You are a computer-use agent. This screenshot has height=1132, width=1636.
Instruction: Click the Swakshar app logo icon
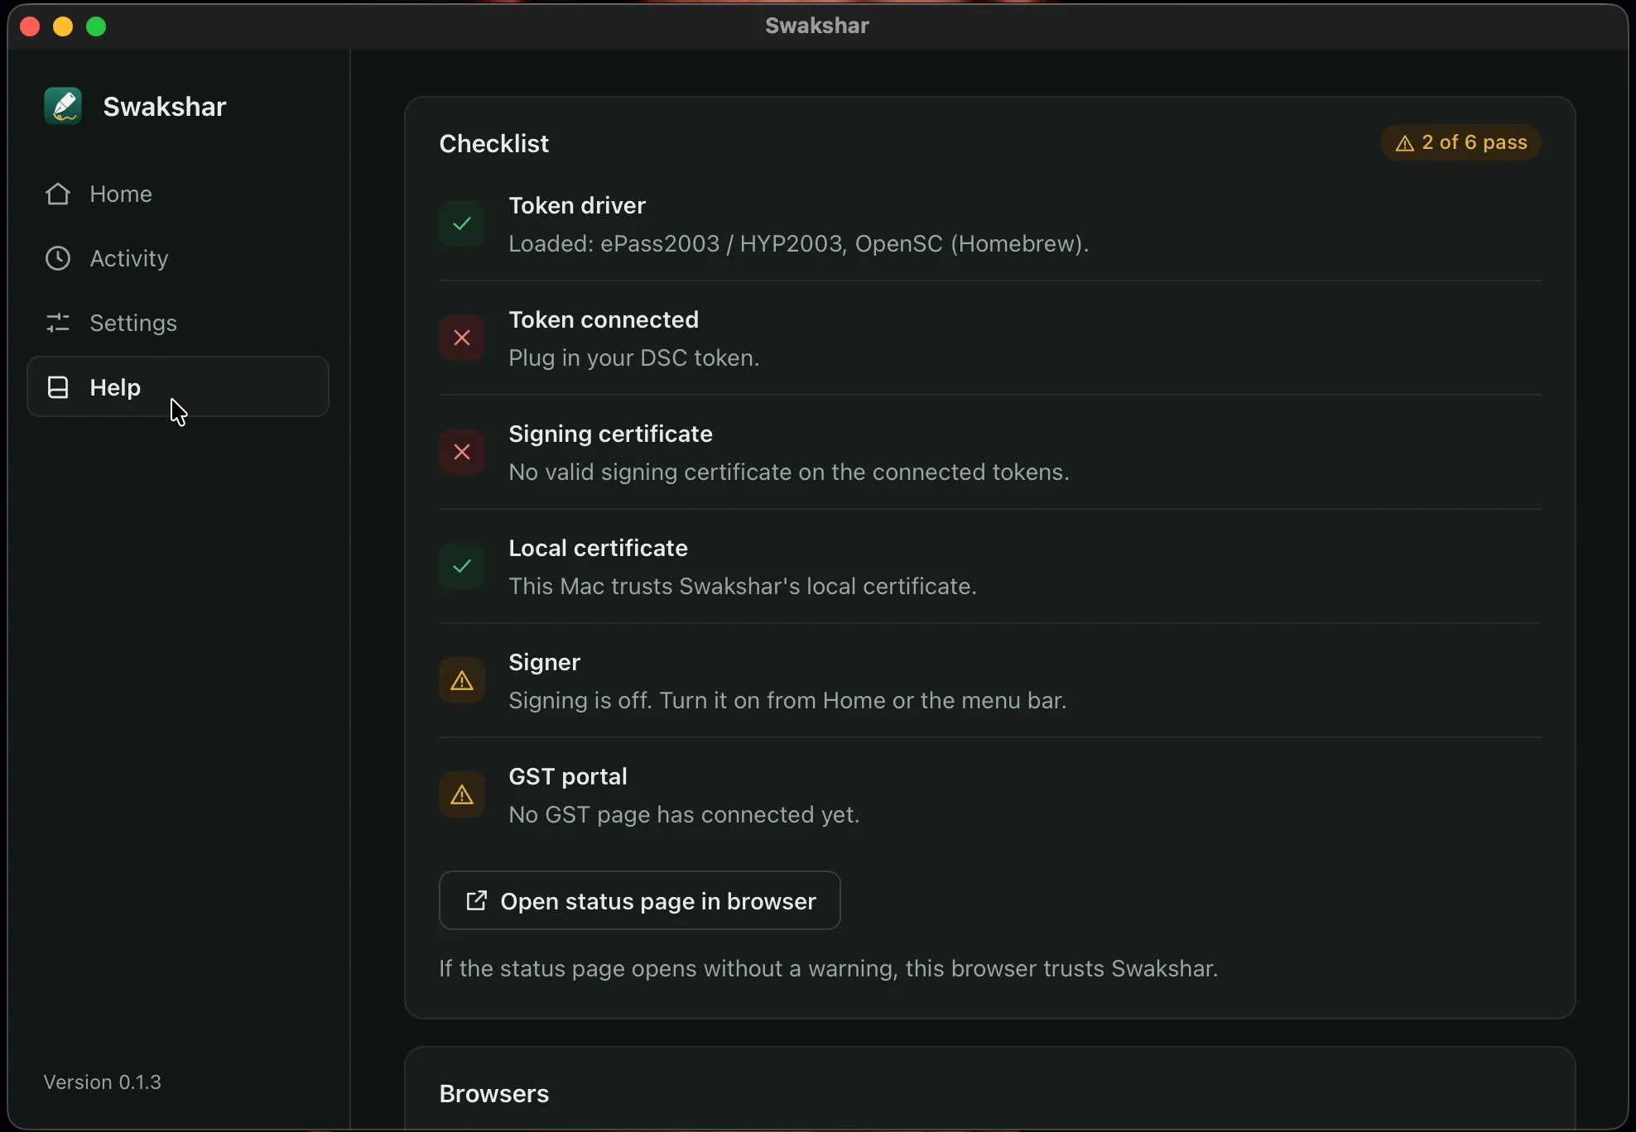(63, 106)
